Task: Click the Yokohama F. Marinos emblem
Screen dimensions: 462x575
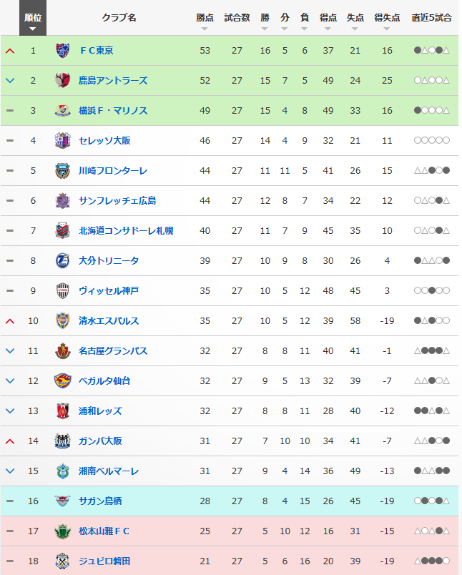Action: coord(63,110)
